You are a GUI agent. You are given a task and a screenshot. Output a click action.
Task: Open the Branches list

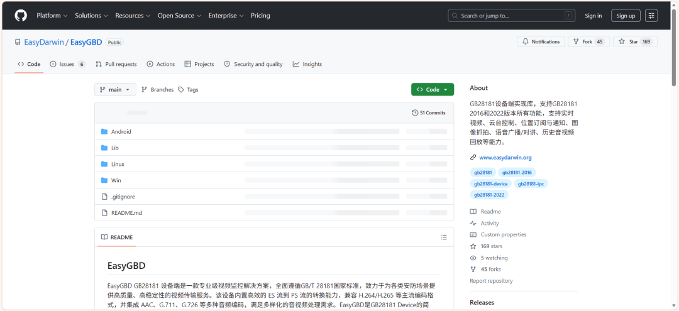(158, 90)
